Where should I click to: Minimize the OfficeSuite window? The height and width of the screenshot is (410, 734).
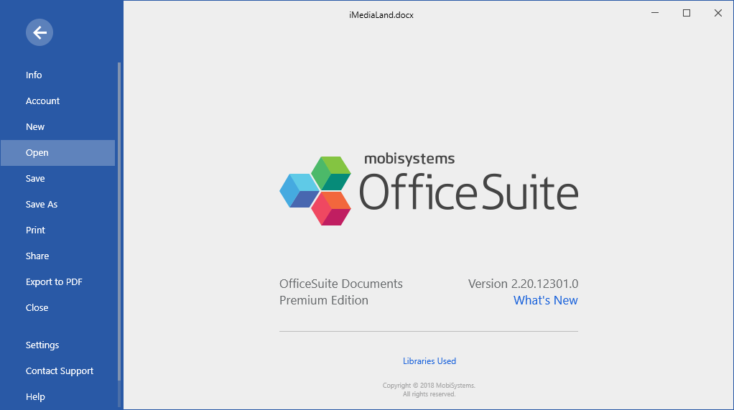655,13
